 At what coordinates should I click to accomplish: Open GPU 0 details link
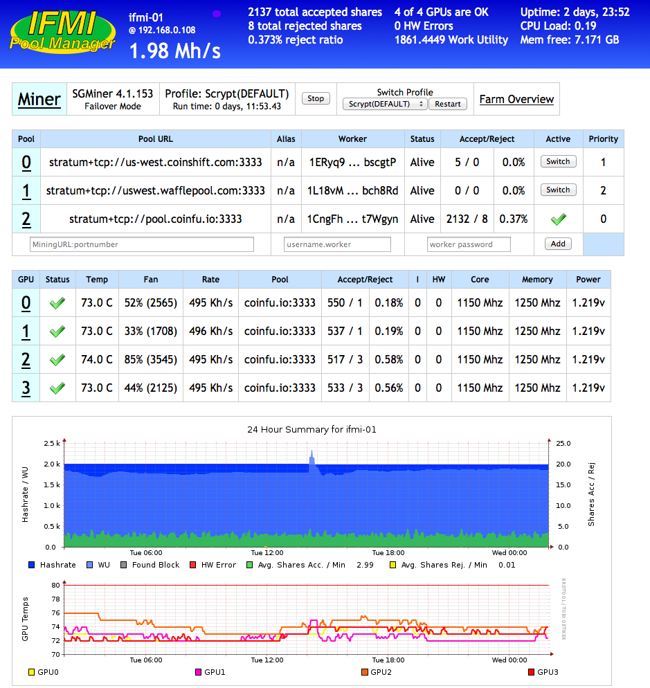pyautogui.click(x=26, y=302)
